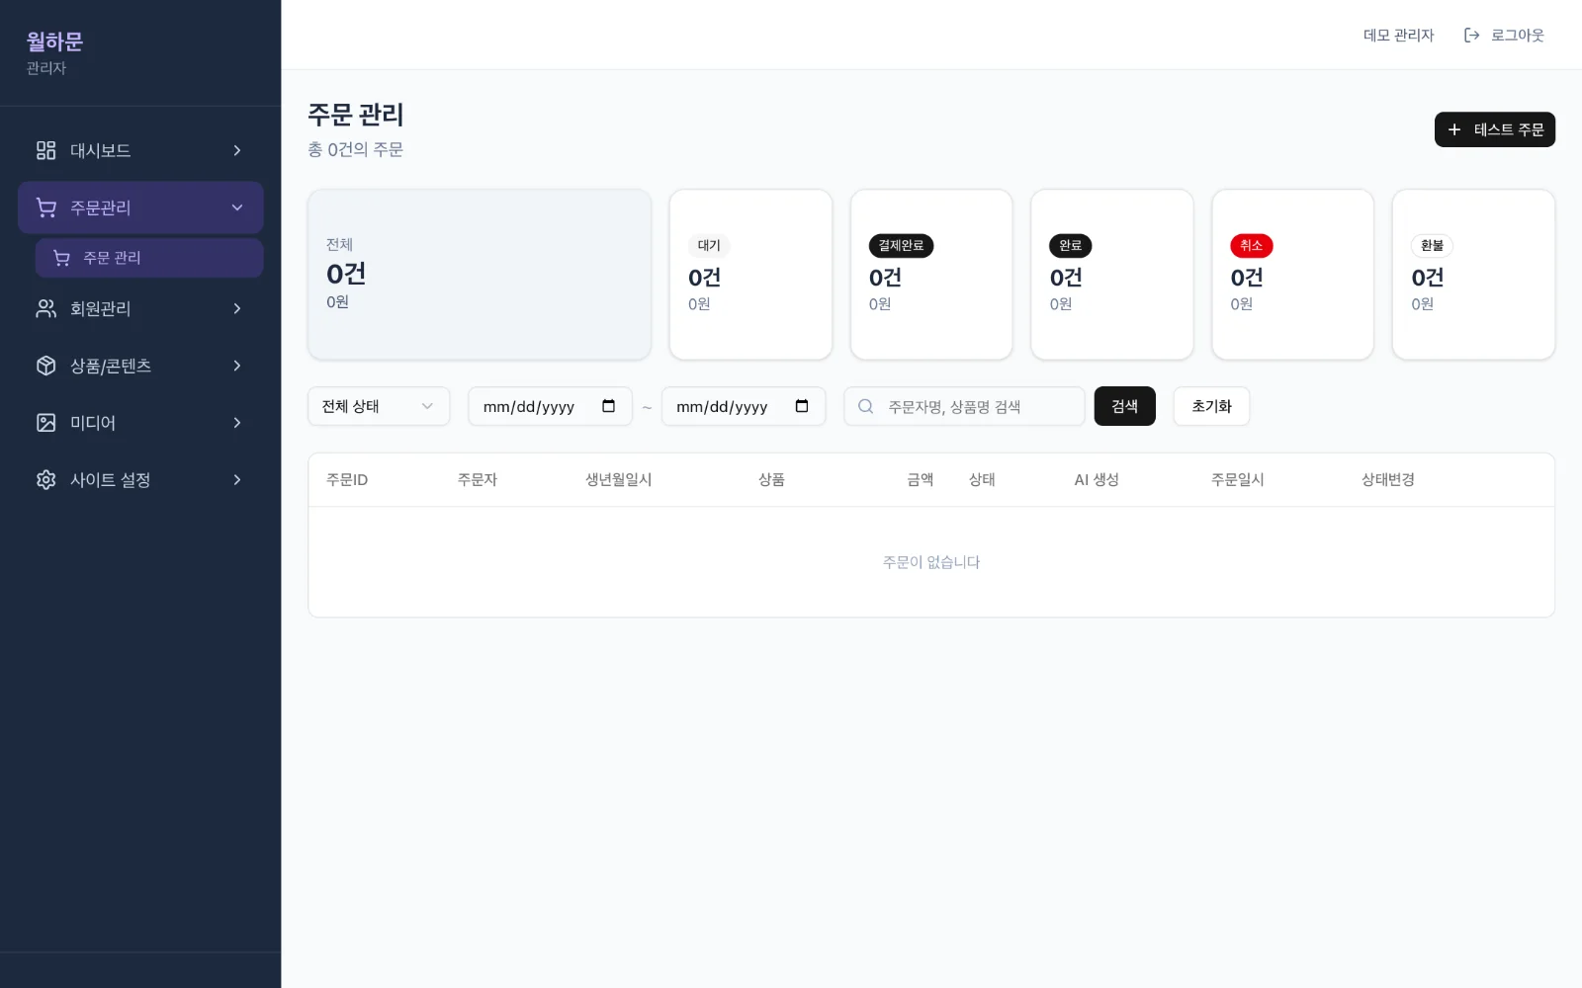Expand the 상품/콘텐츠 menu chevron
Screen dimensions: 1582x988
click(237, 366)
